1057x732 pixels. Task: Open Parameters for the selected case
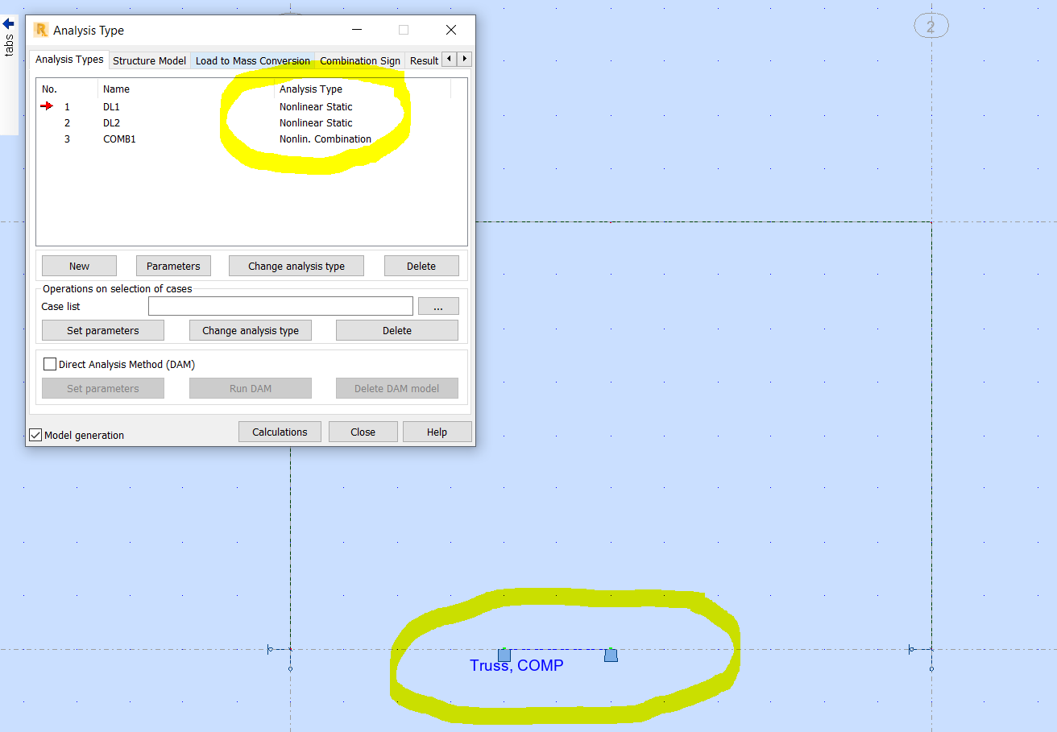[173, 265]
